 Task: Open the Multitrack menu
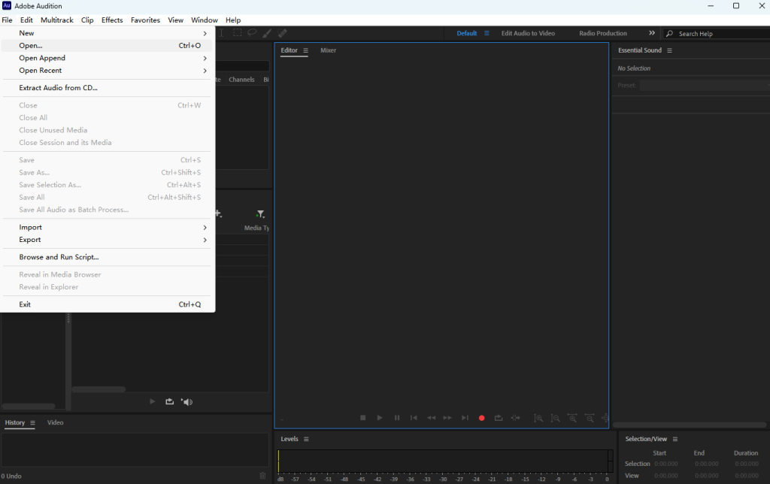[57, 20]
